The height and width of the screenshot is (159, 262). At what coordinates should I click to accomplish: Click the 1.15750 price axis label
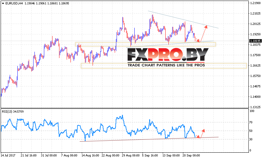pyautogui.click(x=255, y=76)
